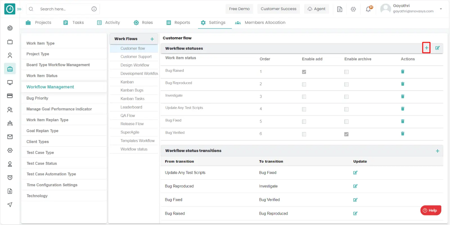
Task: Toggle Enable archive for Bug Reproduced
Action: [x=346, y=84]
